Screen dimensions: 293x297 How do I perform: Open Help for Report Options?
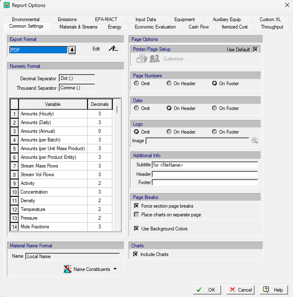[274, 290]
